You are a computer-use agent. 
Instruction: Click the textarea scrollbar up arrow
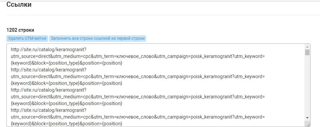coord(307,46)
